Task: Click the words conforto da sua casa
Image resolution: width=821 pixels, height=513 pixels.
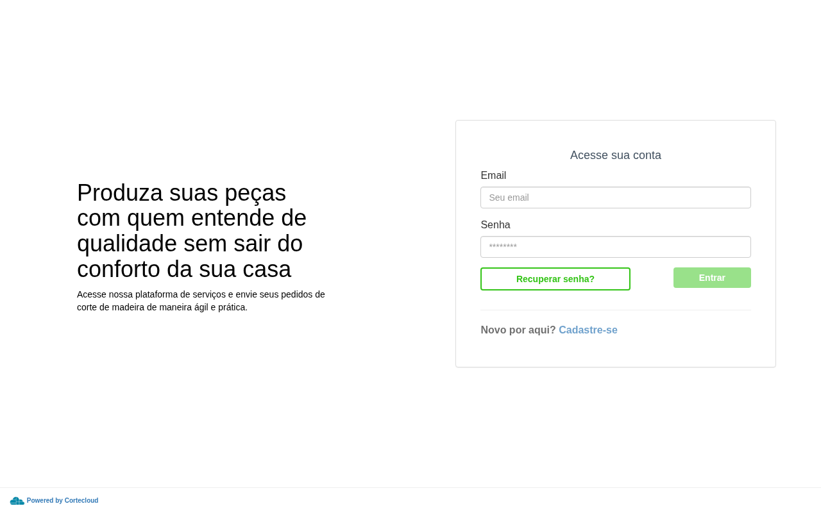Action: (184, 269)
